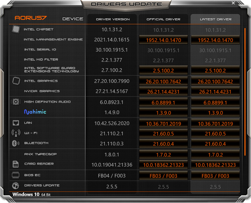Install official High Definition Audio driver 6.0.8899.1
The image size is (251, 203).
[164, 103]
